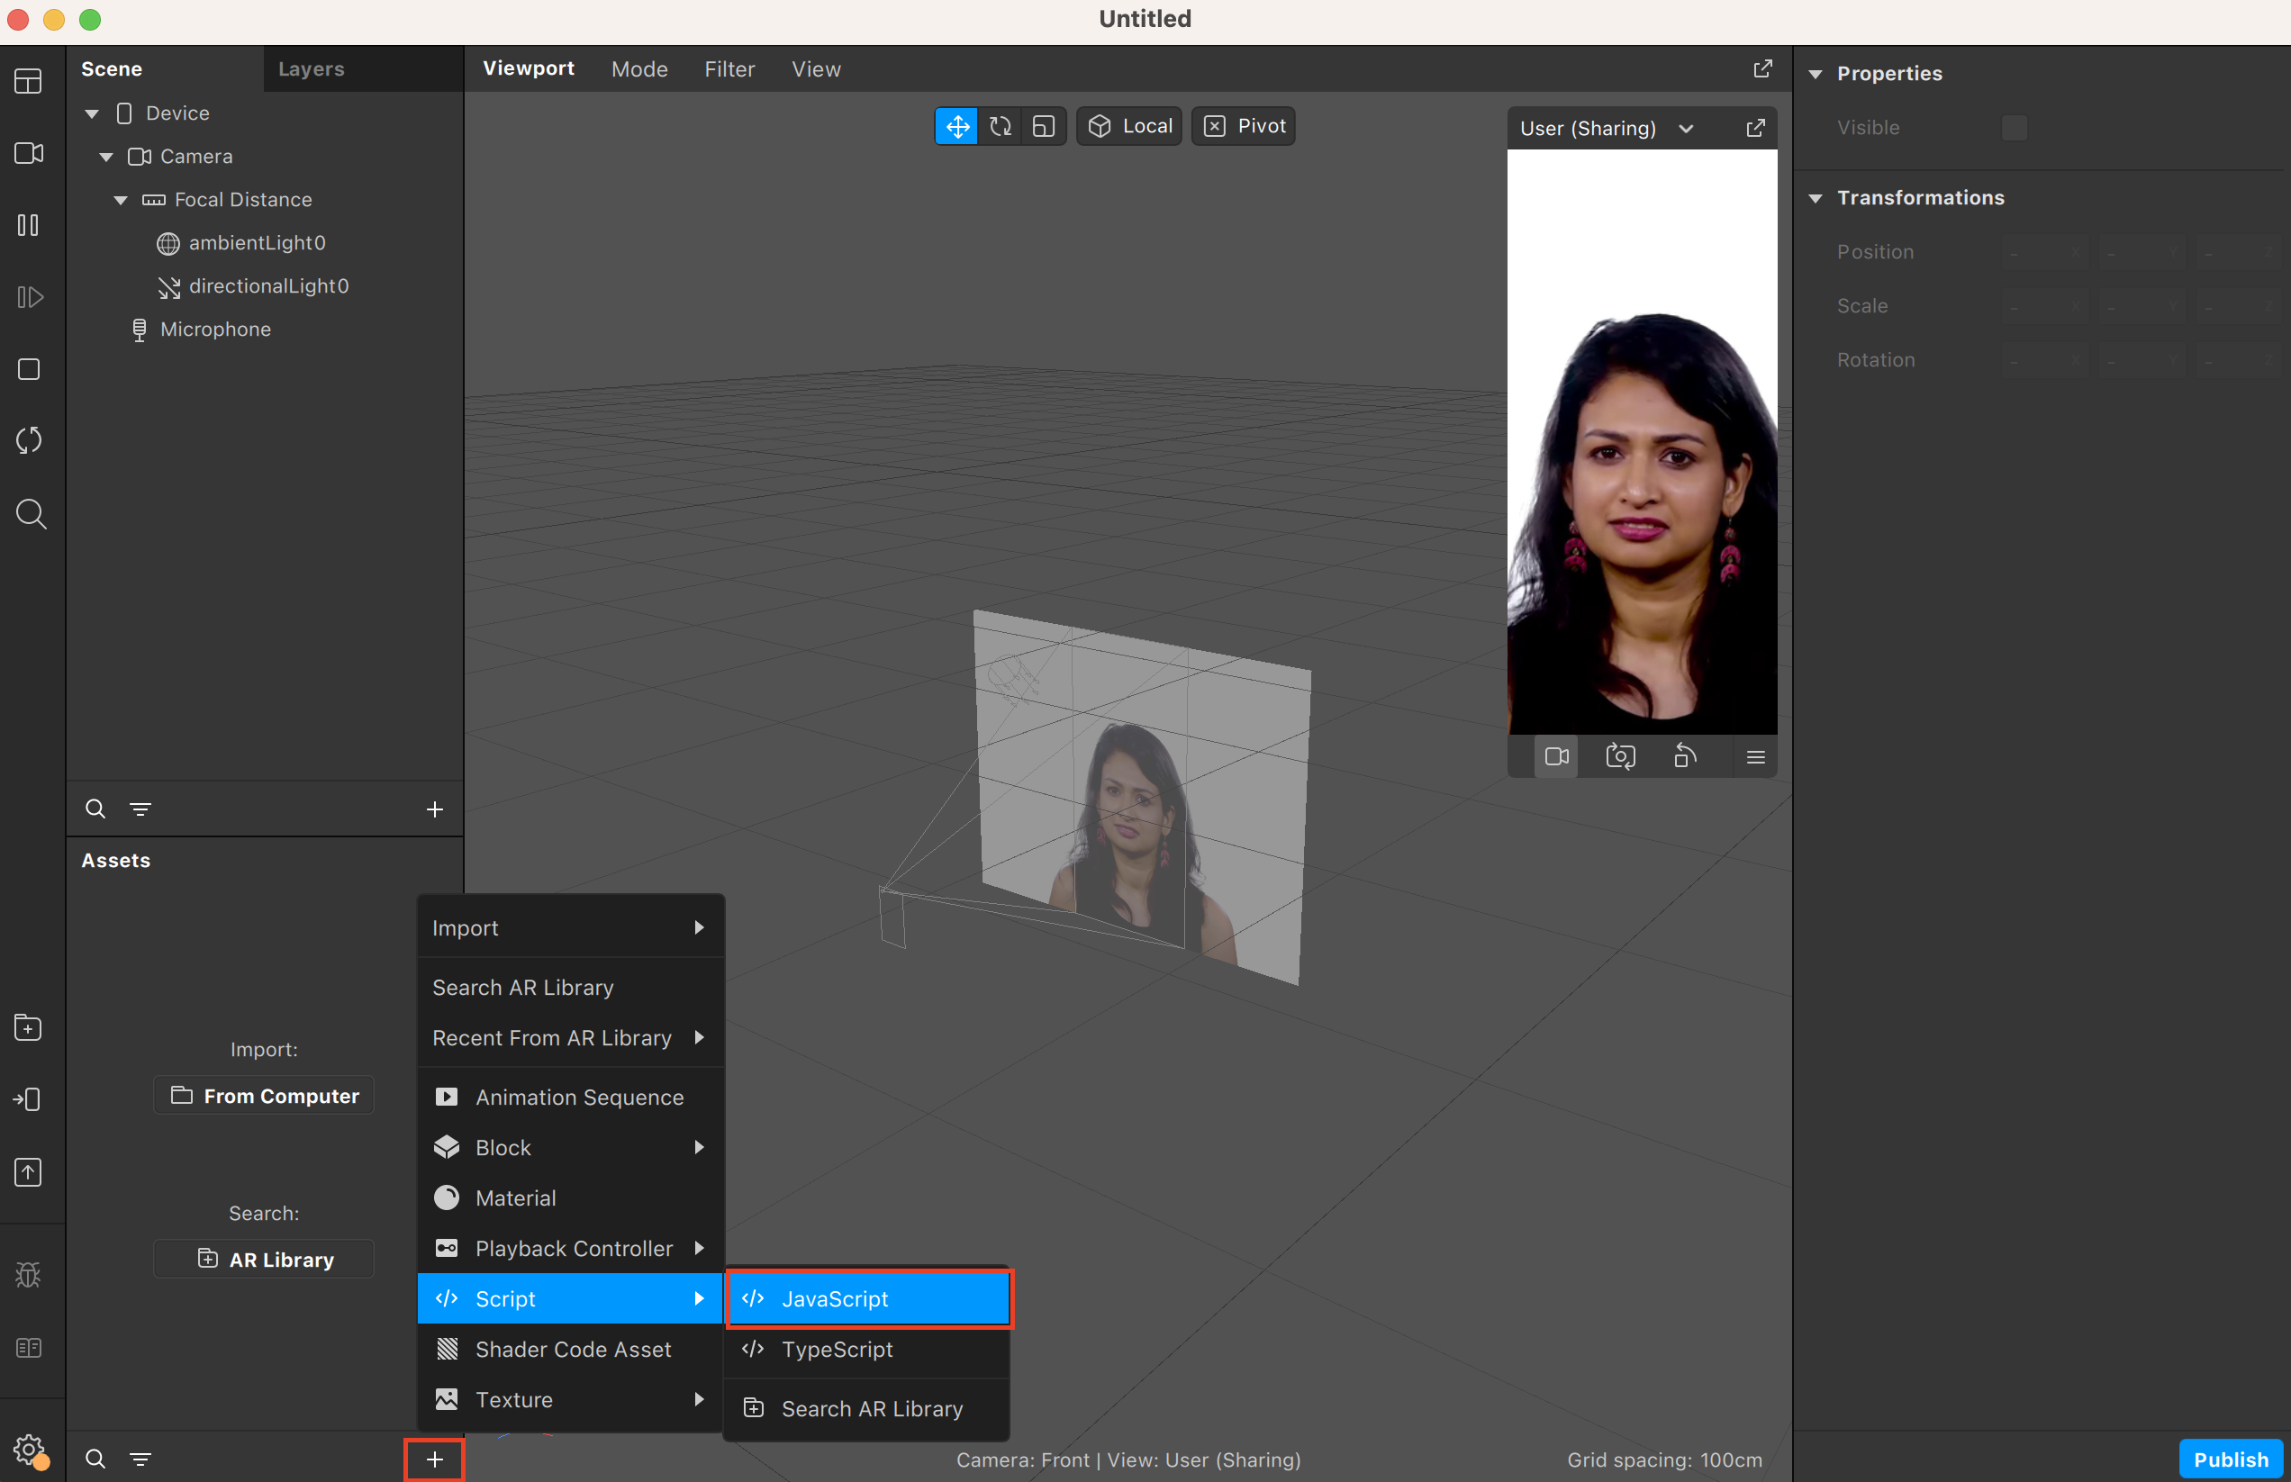Screen dimensions: 2291x1482
Task: Select the directionalLight0 scene item
Action: [268, 285]
